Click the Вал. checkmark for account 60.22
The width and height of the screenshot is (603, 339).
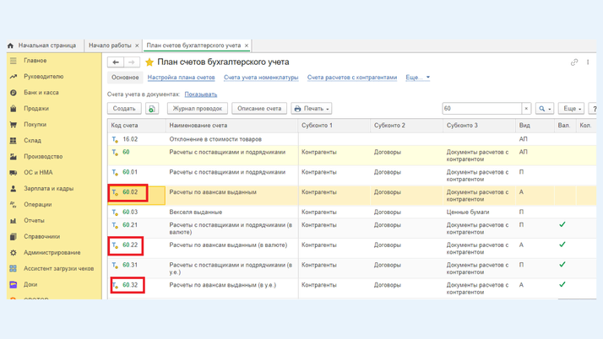(x=562, y=245)
